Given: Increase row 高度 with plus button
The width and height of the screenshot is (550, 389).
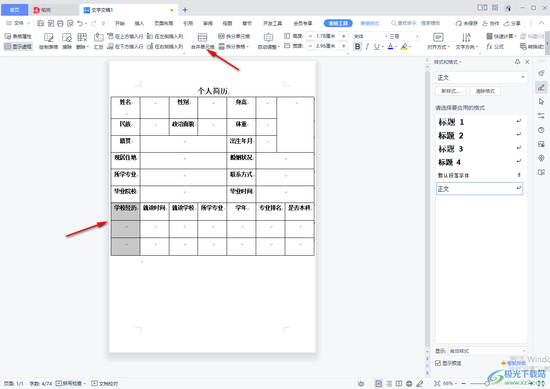Looking at the screenshot, I should [344, 36].
